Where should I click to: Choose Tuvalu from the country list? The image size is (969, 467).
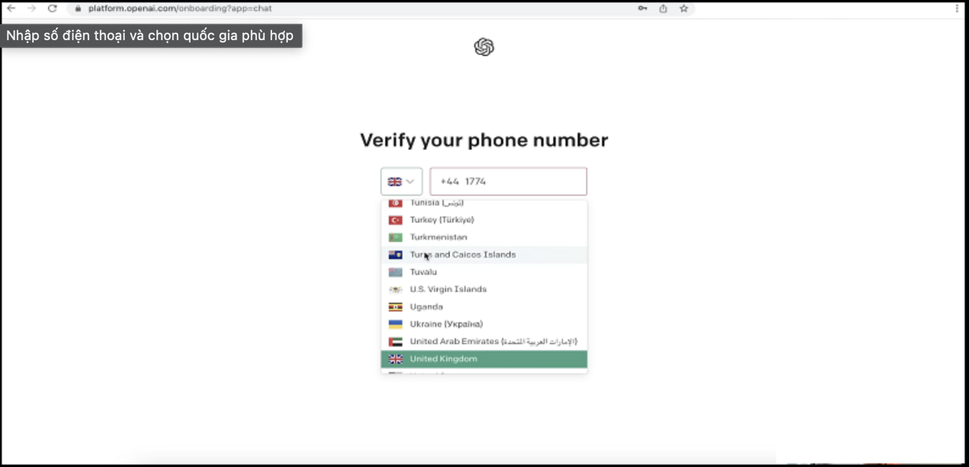[x=423, y=272]
